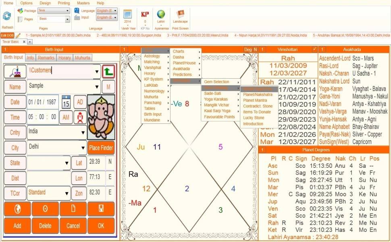The image size is (391, 242).
Task: Open the date picker calendar icon
Action: 66,102
